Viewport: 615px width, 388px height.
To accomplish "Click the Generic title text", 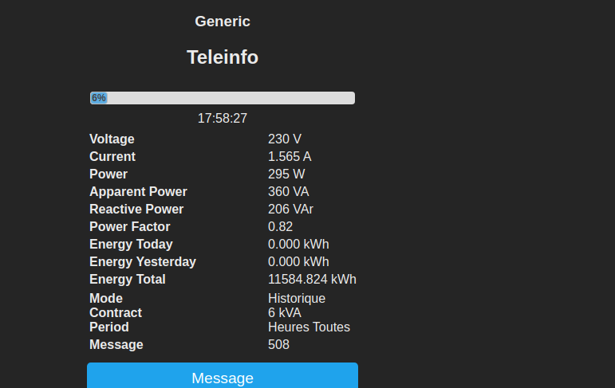I will coord(223,22).
